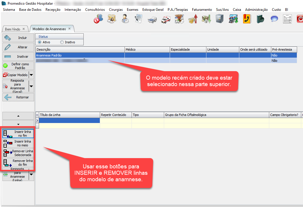
Task: Click the clipboard with pen toolbar icon
Action: coord(139,19)
